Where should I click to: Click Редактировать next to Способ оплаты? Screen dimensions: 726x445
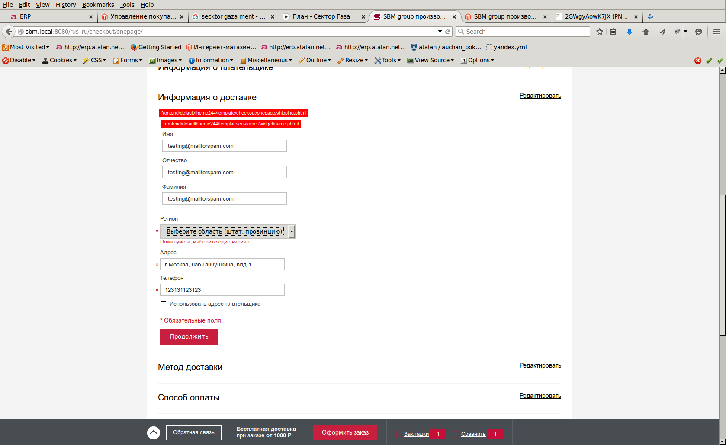pos(540,396)
